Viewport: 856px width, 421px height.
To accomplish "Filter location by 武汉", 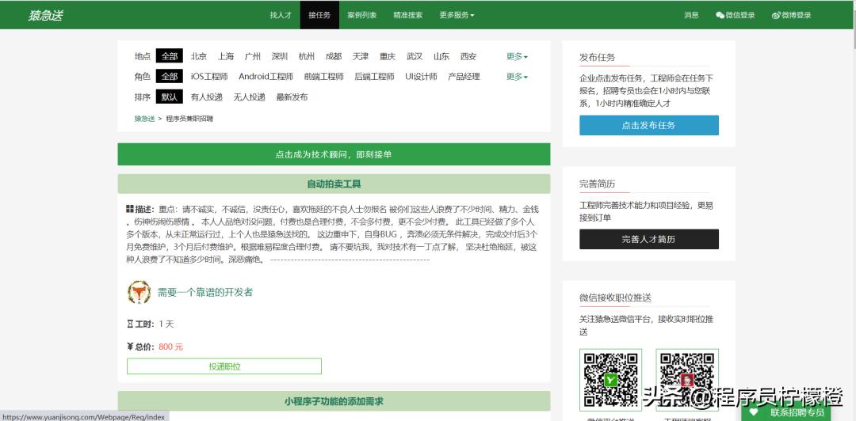I will (x=415, y=56).
